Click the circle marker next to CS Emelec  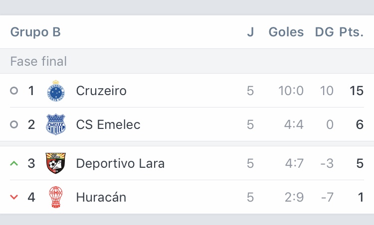(x=14, y=124)
